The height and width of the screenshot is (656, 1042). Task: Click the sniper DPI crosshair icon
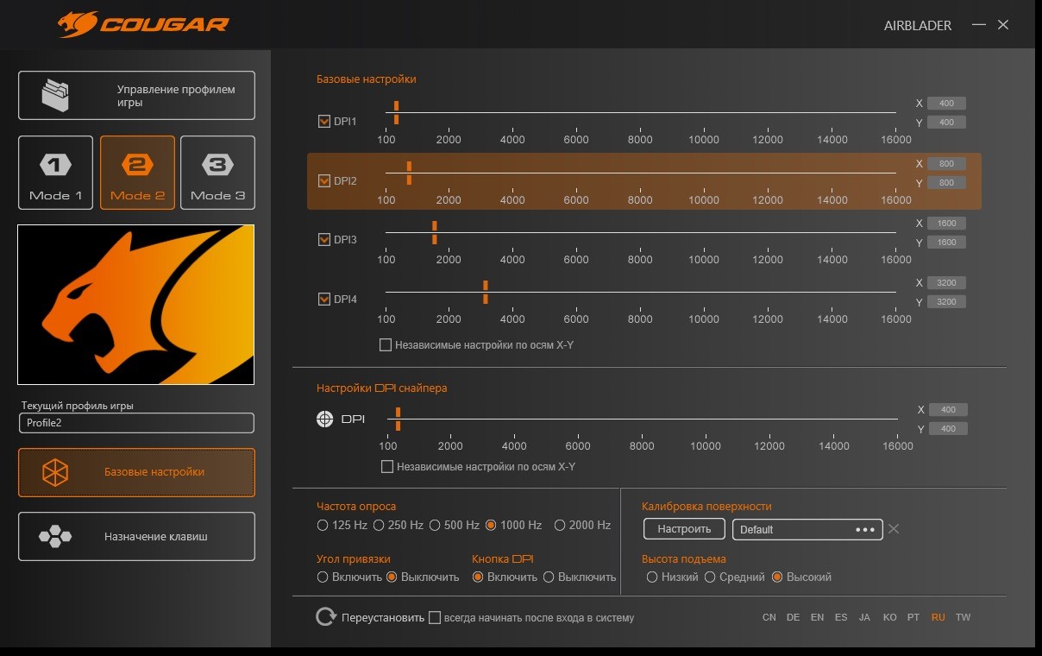[325, 419]
